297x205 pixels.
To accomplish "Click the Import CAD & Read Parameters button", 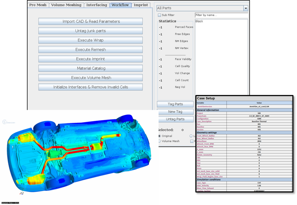I will 90,21.
